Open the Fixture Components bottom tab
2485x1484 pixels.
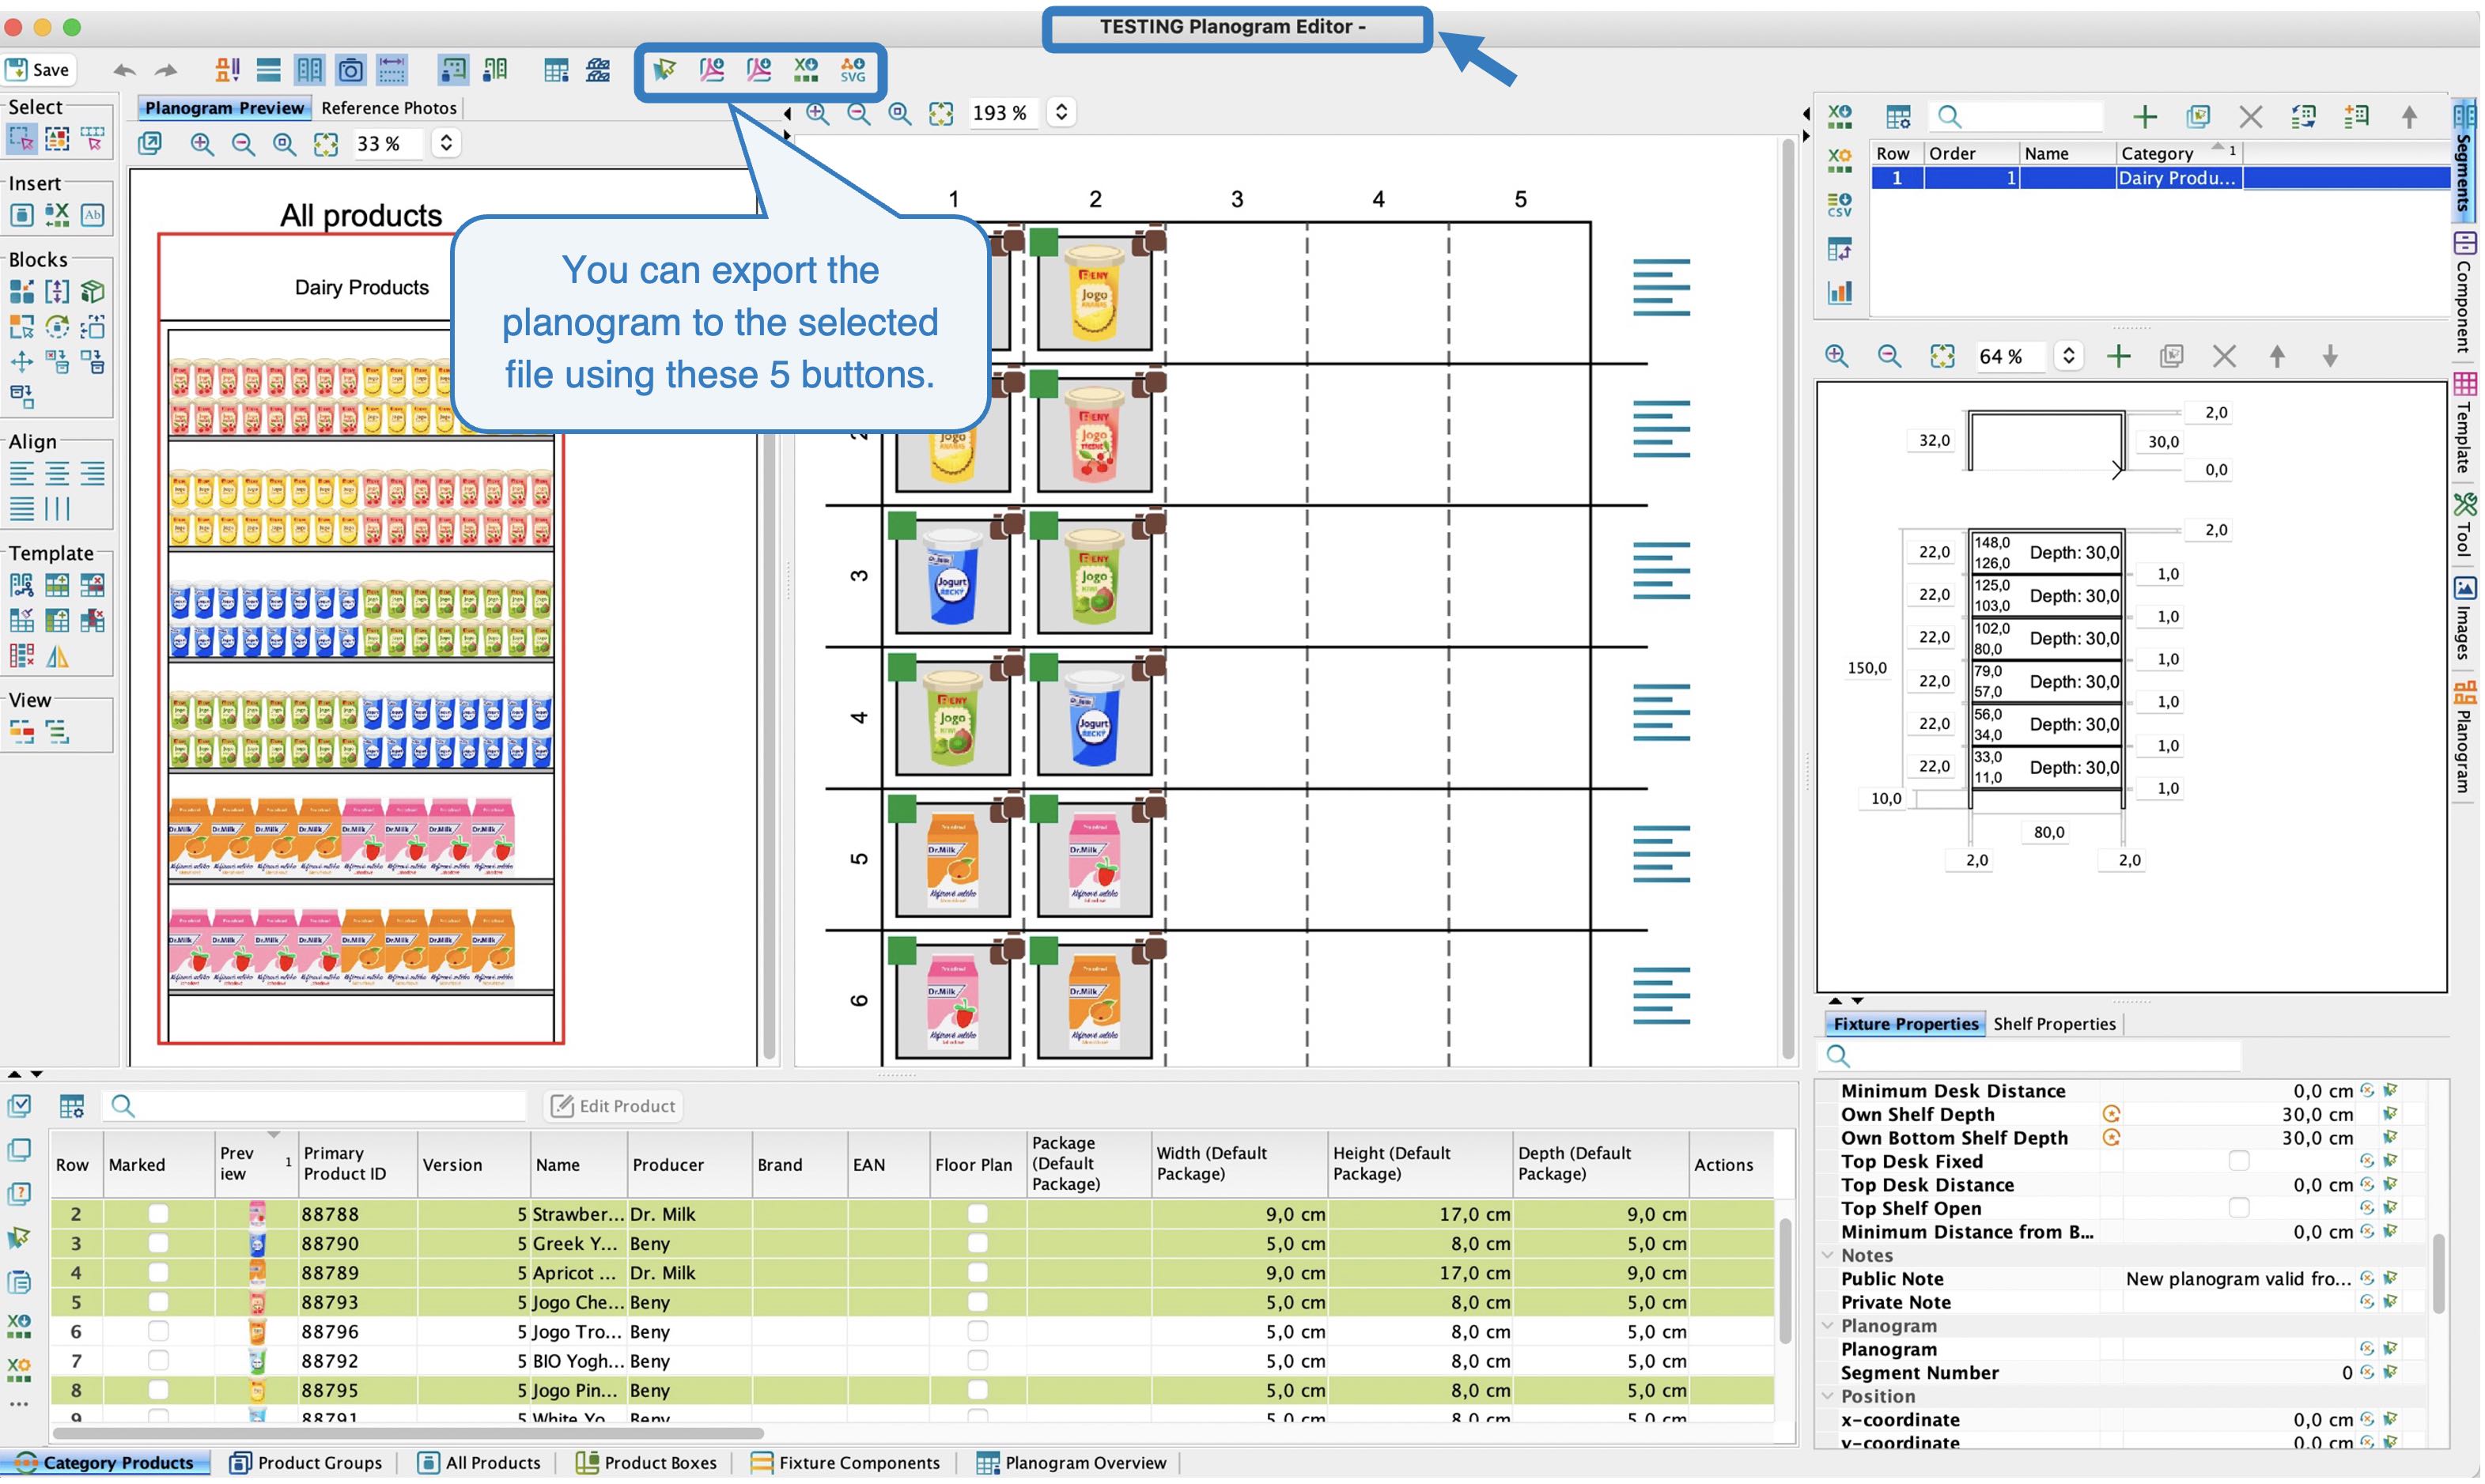click(845, 1462)
